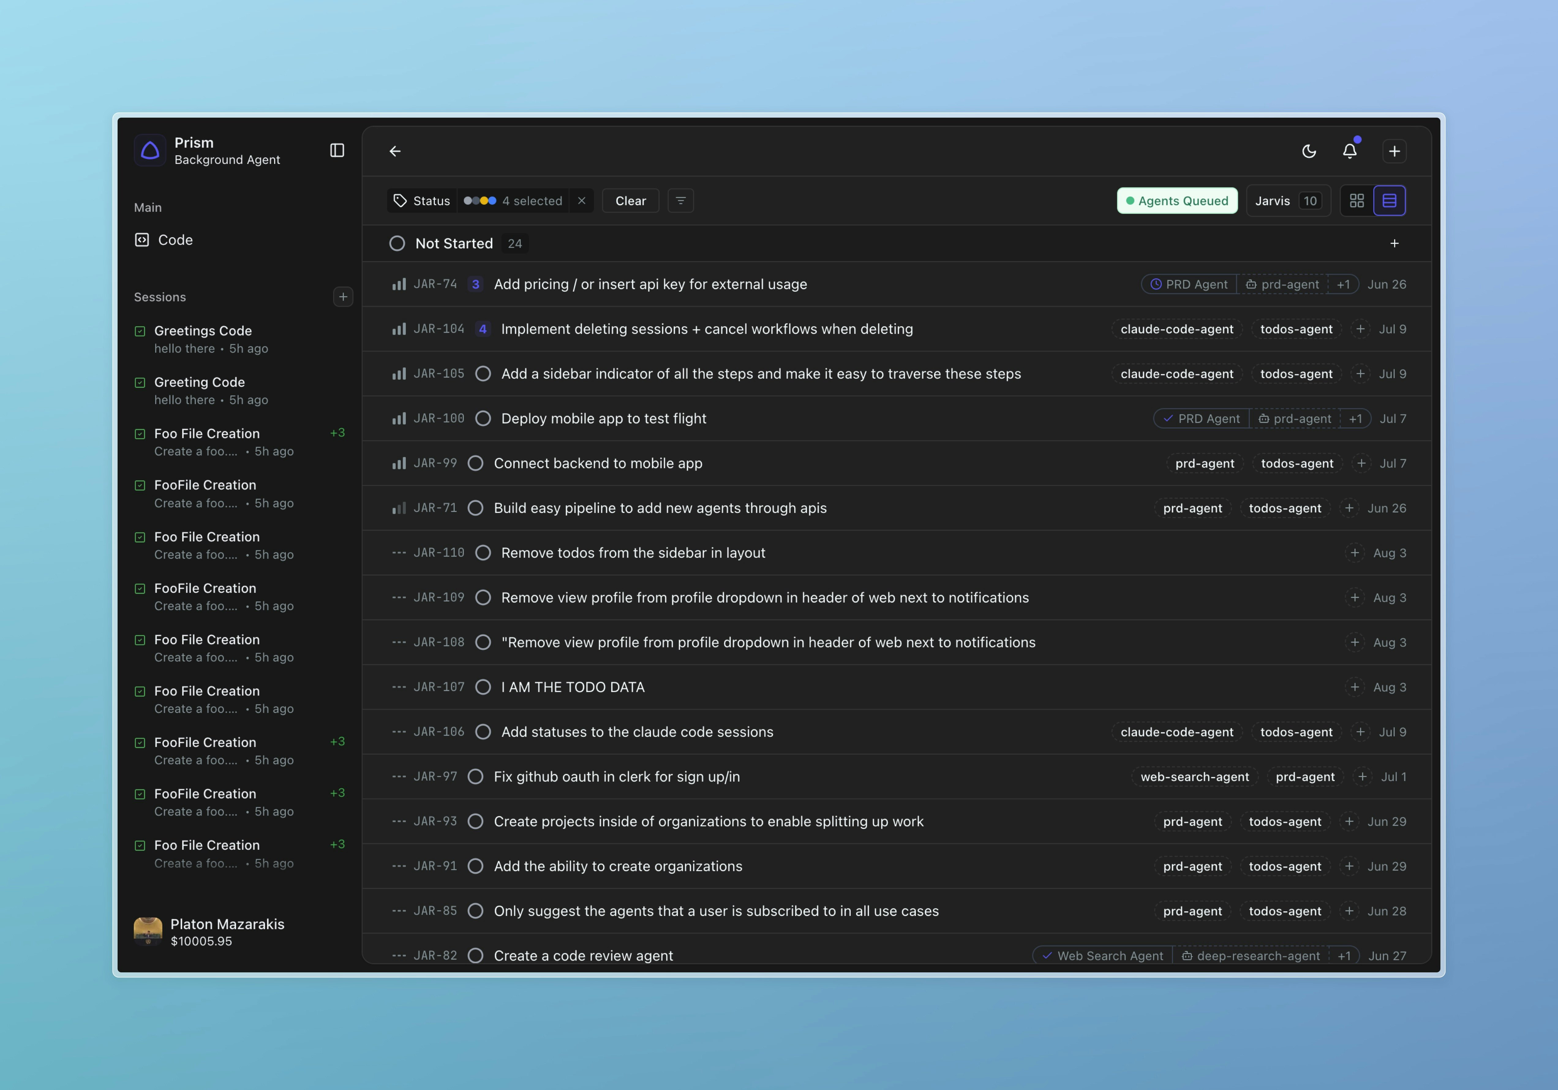Click the Agents Queued badge
The image size is (1558, 1090).
pos(1177,201)
